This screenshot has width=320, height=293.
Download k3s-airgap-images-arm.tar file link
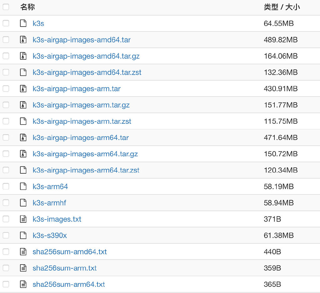[77, 89]
